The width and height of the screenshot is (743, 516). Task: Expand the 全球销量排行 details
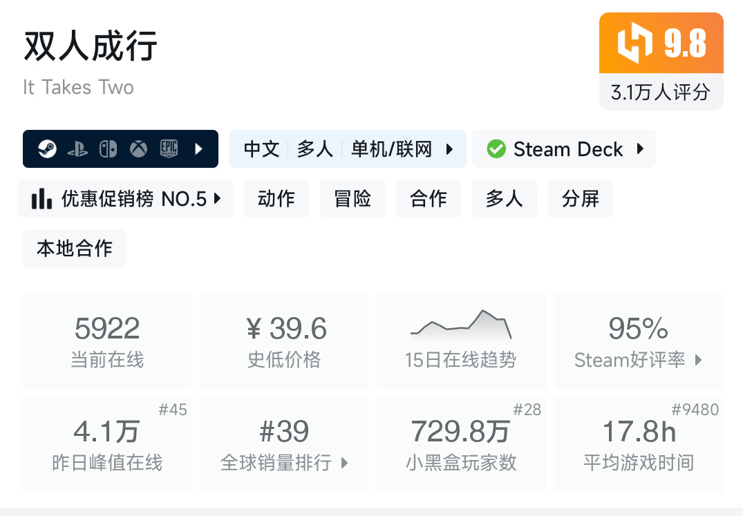click(344, 464)
